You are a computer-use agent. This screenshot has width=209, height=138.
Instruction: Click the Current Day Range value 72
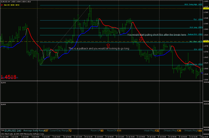(70, 131)
